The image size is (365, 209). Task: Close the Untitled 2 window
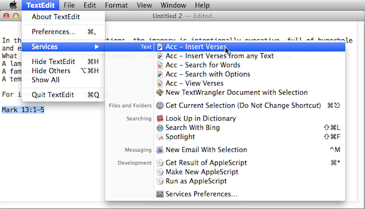6,16
